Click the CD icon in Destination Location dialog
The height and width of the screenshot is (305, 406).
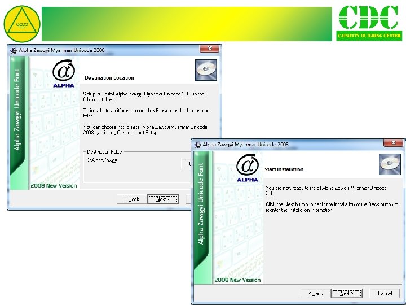tap(206, 70)
